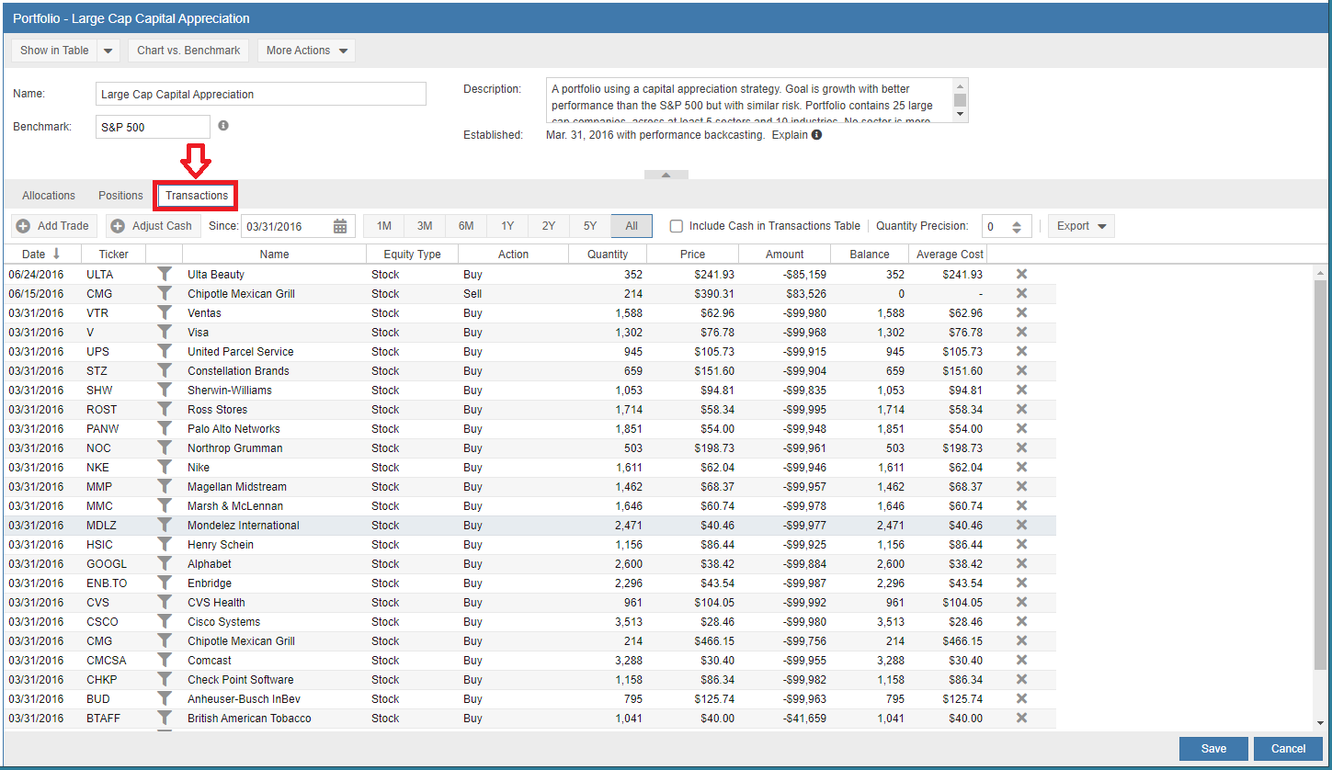
Task: Open the Export dropdown
Action: (x=1081, y=226)
